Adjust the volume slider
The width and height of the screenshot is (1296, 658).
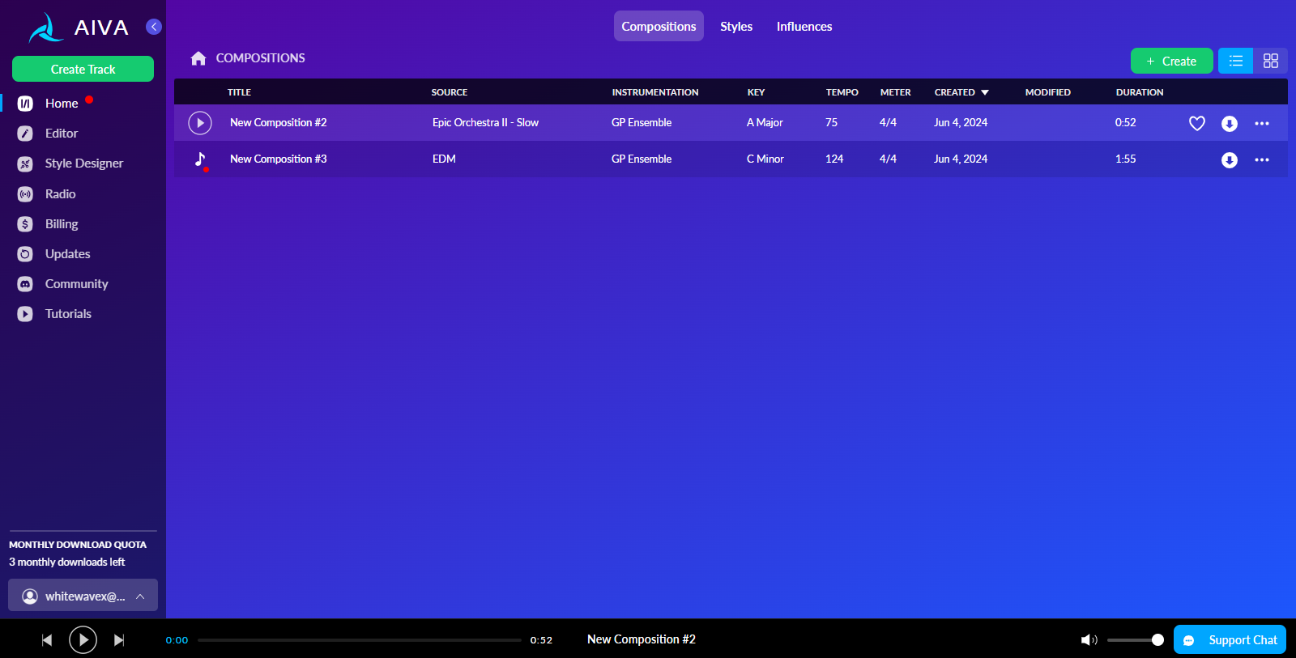[1135, 640]
